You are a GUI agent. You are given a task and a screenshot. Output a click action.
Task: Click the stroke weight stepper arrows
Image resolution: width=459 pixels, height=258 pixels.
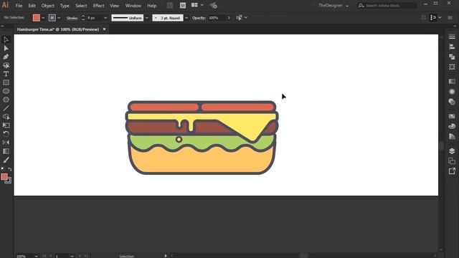[x=83, y=18]
